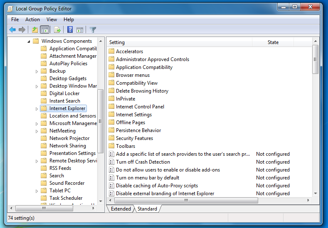Sort by the Setting column header

pos(180,42)
